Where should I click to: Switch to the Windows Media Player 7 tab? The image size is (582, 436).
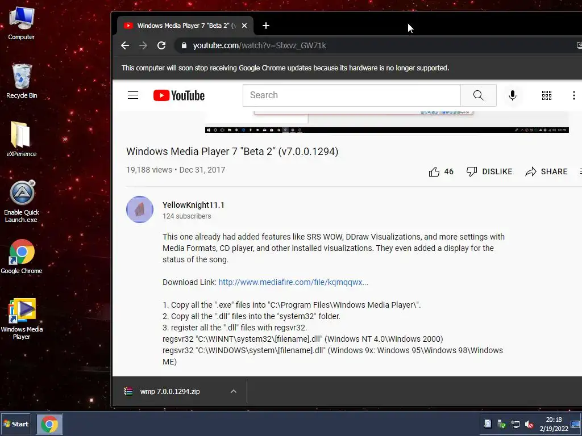(185, 26)
